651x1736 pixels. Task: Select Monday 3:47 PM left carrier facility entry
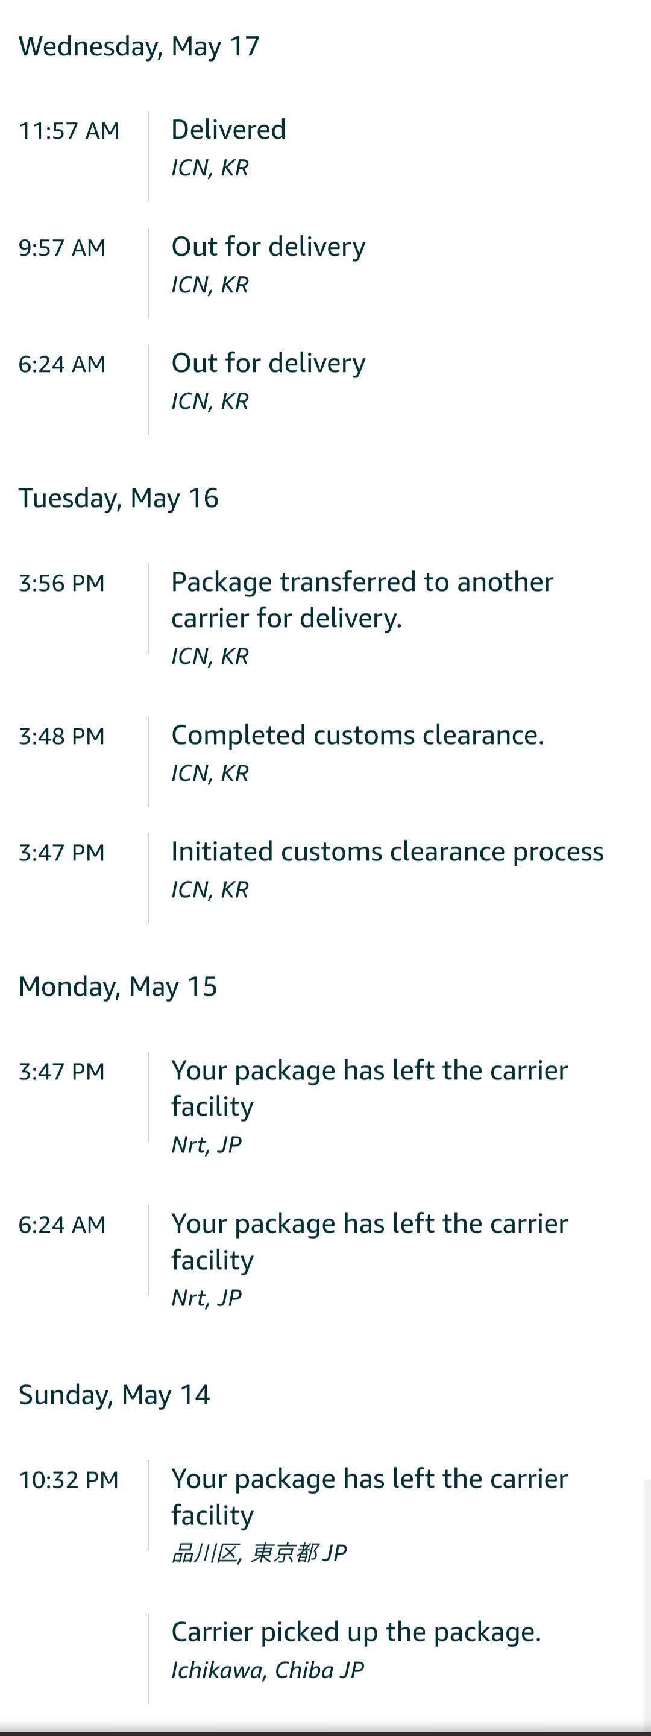click(x=370, y=1088)
